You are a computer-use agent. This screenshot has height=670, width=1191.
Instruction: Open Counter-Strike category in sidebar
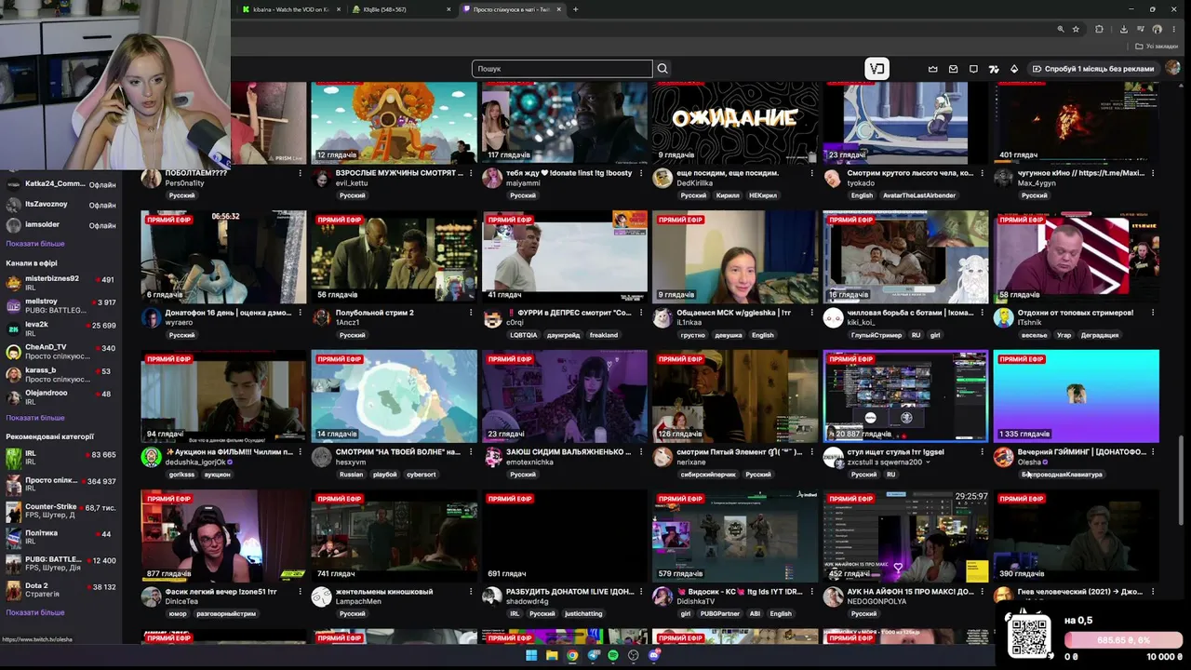[x=60, y=511]
